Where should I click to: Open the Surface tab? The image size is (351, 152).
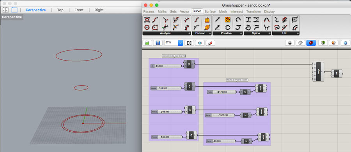pos(210,11)
